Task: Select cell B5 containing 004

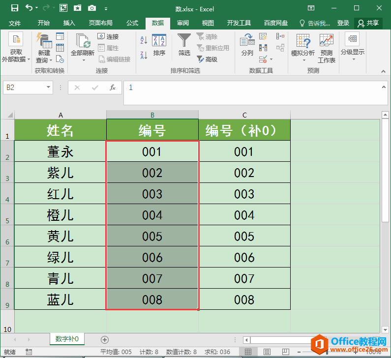Action: pos(152,214)
